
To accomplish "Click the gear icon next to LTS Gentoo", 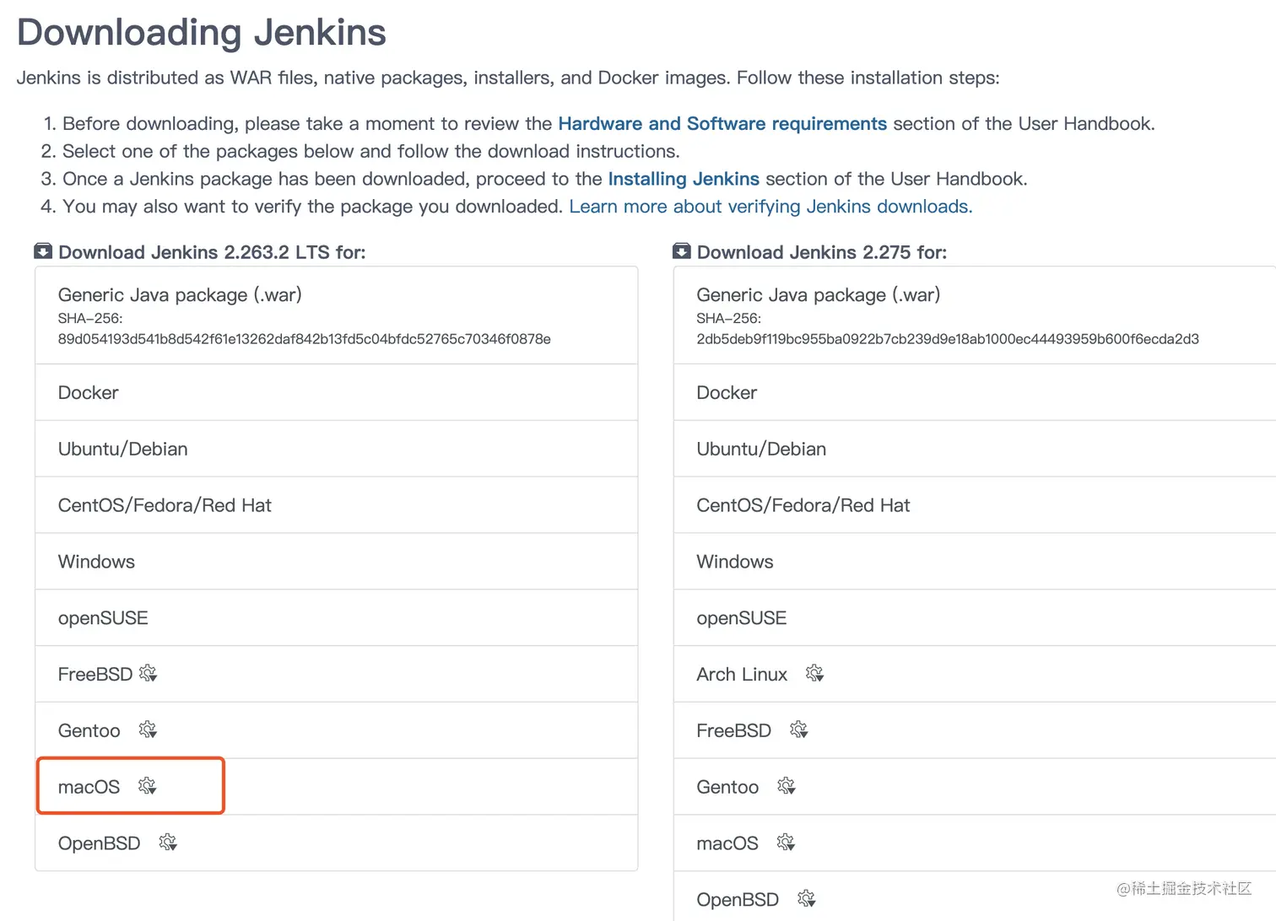I will [x=149, y=730].
